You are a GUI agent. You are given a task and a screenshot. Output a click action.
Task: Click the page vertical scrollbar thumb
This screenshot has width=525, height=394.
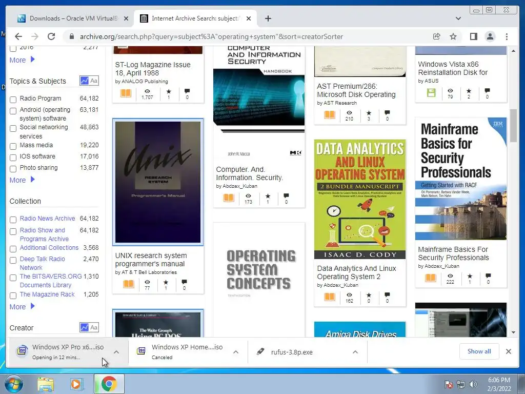[x=513, y=126]
